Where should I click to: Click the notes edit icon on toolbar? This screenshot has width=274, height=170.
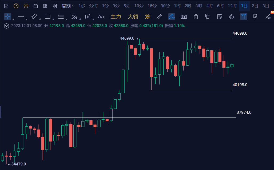220,17
